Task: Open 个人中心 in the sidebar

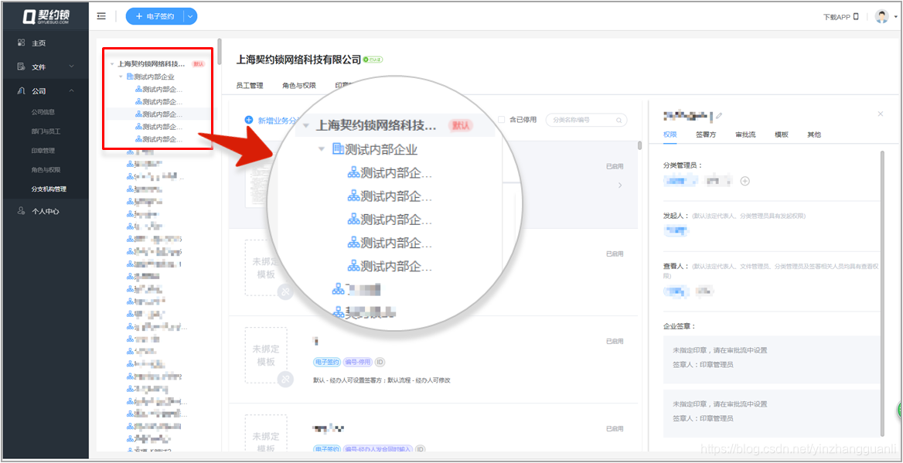Action: pos(44,211)
